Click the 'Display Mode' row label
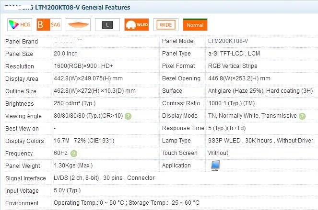 (180, 116)
